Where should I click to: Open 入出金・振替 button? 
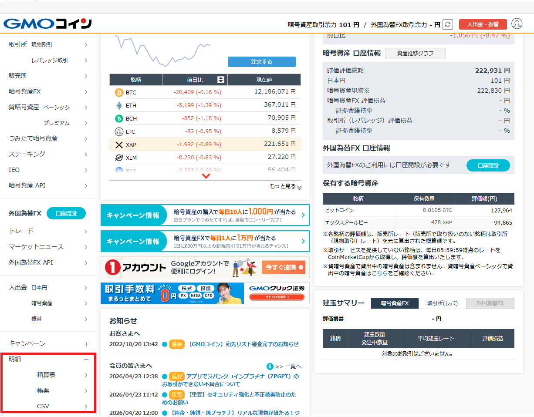[483, 24]
